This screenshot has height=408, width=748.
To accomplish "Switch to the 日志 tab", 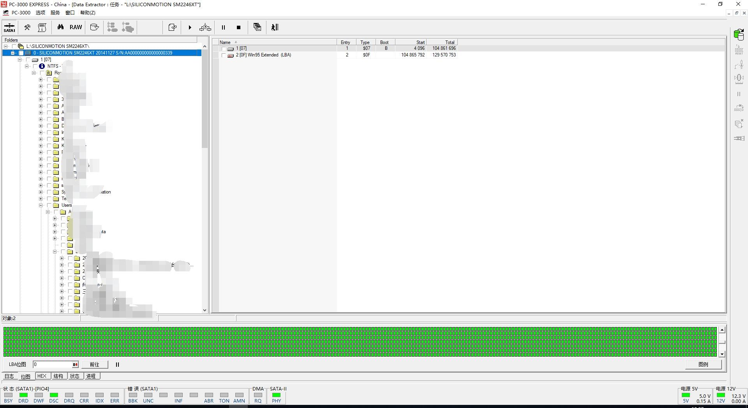I will [9, 376].
